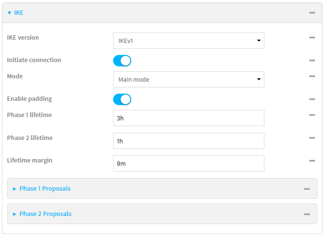The height and width of the screenshot is (236, 325).
Task: Click the Phase 2 lifetime input field
Action: 189,141
